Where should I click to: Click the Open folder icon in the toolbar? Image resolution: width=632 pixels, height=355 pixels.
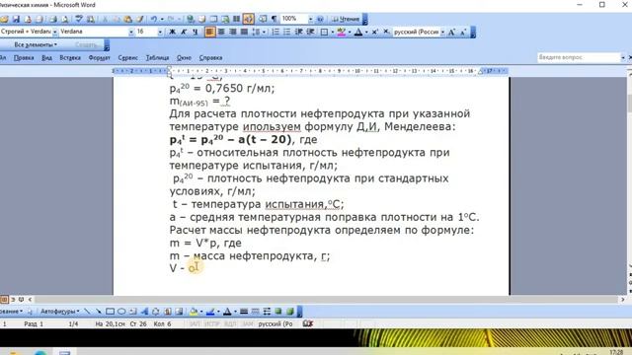pos(4,19)
